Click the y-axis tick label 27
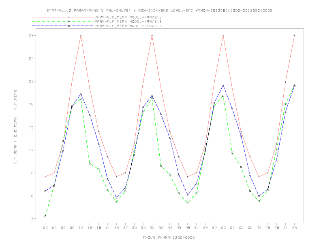Screen dimensions: 321x248 click(31, 35)
